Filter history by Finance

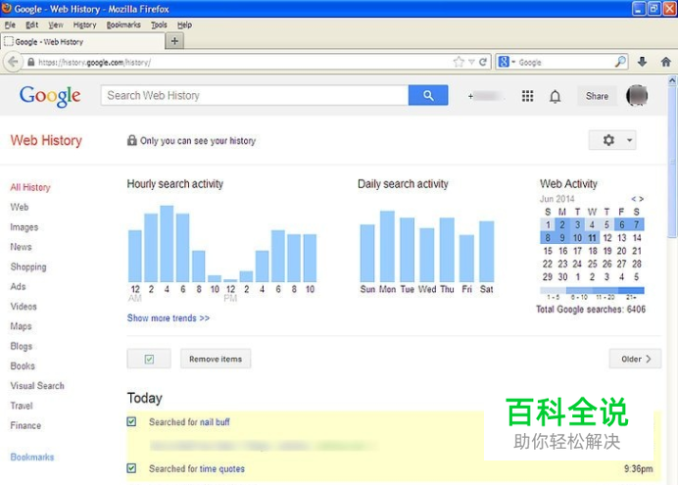pos(25,425)
